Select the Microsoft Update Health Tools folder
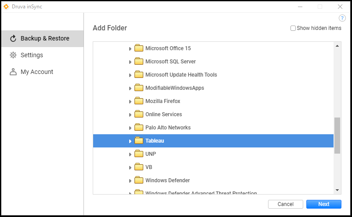 (x=181, y=75)
